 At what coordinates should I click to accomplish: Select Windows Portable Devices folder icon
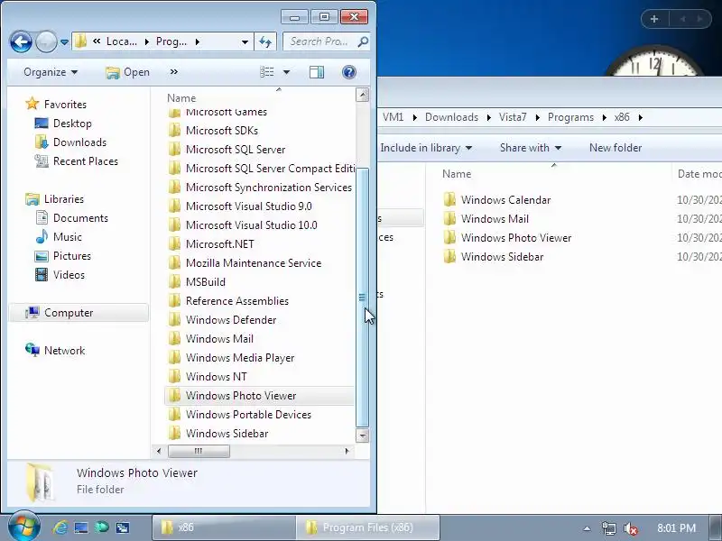174,415
